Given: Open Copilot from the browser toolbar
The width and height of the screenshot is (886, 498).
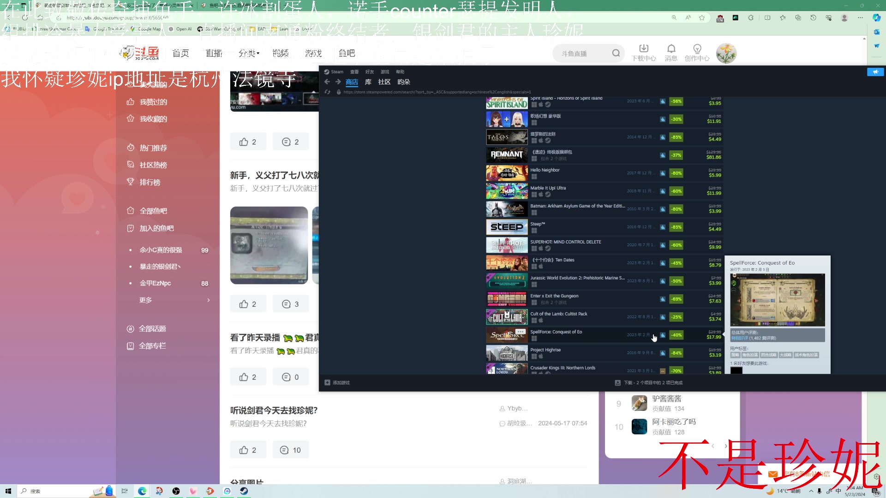Looking at the screenshot, I should [876, 18].
